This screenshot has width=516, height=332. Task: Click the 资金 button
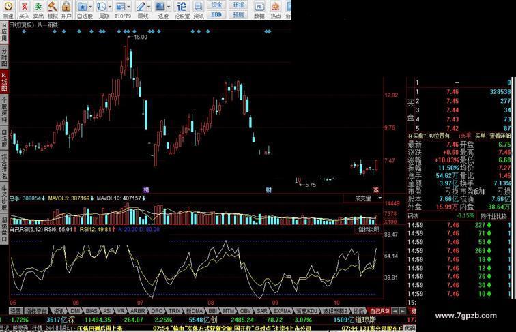point(216,5)
